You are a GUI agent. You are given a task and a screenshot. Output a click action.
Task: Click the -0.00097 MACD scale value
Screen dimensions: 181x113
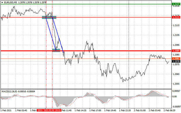176,107
